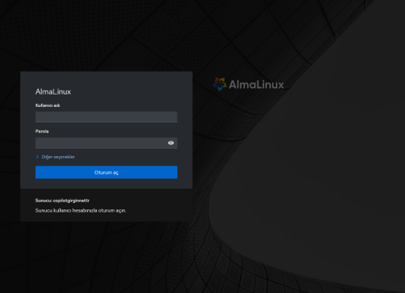Viewport: 405px width, 293px height.
Task: Click the Kullanıcı adı label
Action: click(x=48, y=105)
